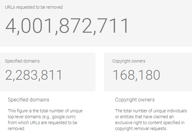
Task: Click the 4,001,872,711 URLs figure
Action: pos(67,26)
